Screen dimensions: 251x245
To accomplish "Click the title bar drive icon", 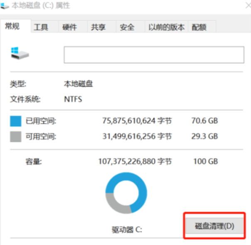I will click(5, 6).
